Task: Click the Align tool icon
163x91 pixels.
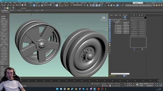Action: pyautogui.click(x=88, y=5)
